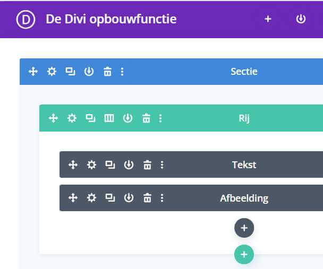Click the Divi logo in the header
This screenshot has height=269, width=323.
pos(25,19)
